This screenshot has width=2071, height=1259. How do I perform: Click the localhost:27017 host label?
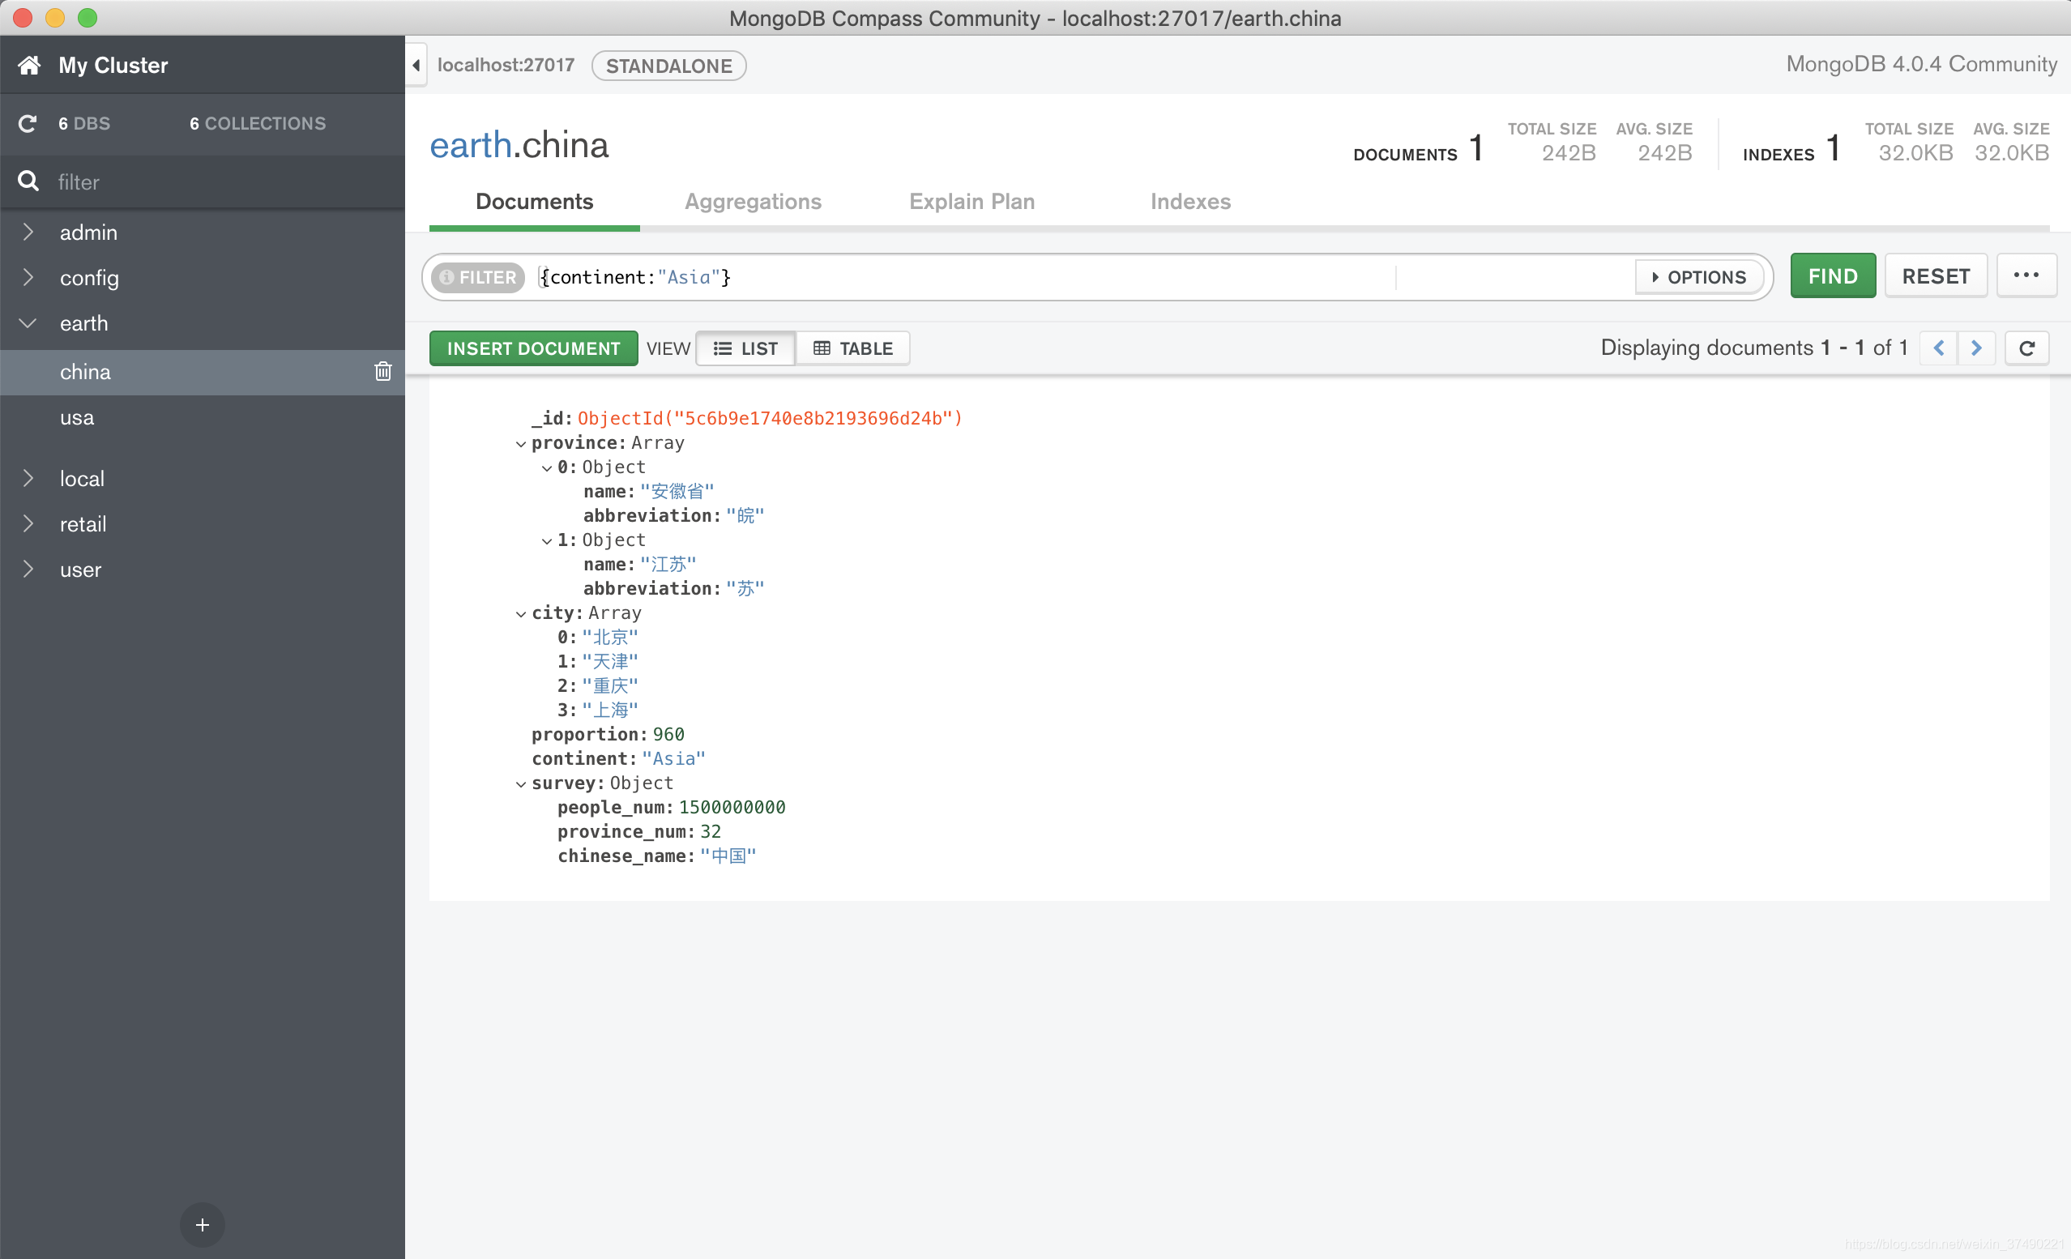click(x=506, y=65)
